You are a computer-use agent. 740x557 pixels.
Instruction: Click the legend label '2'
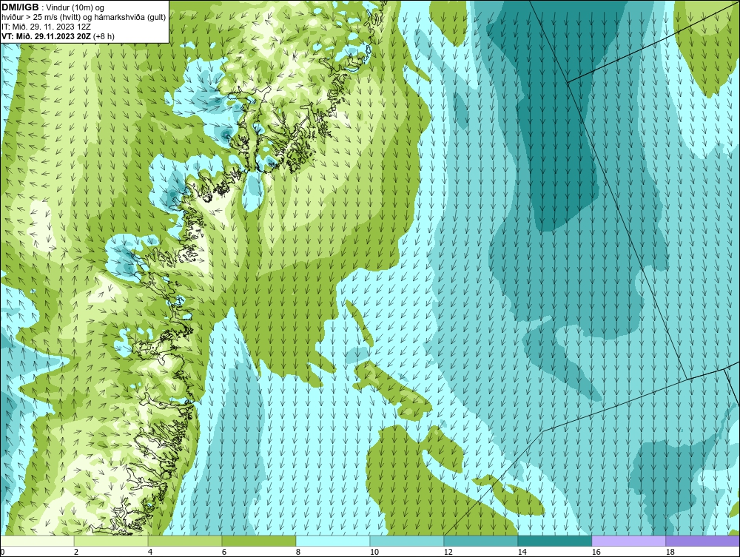[76, 552]
